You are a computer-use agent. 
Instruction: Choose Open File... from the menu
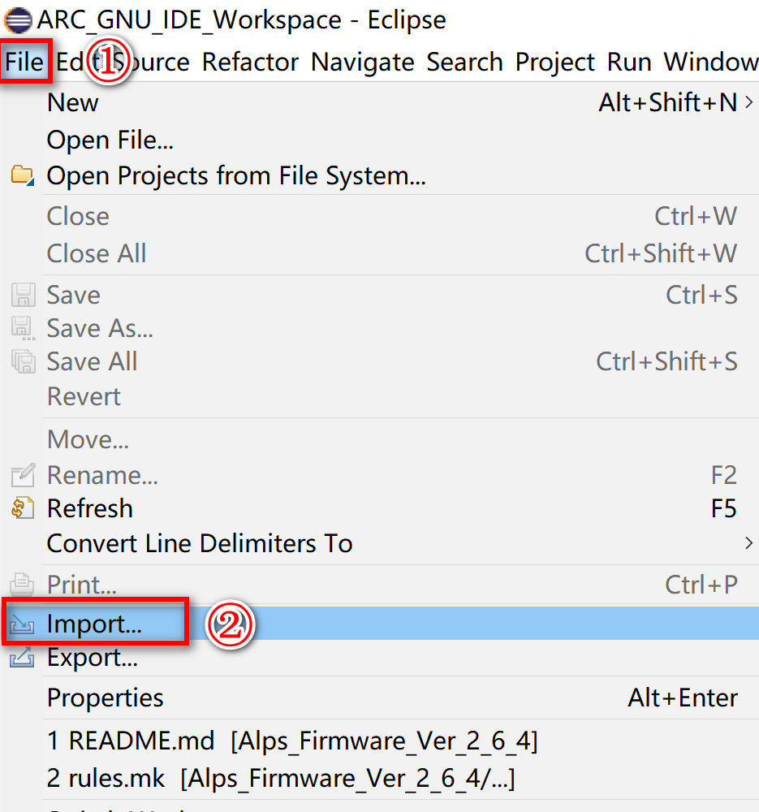point(110,140)
